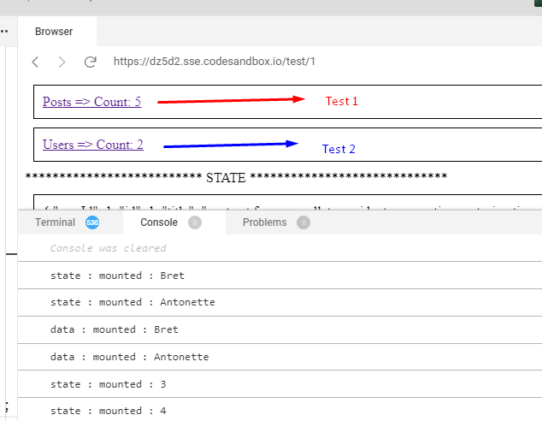542x421 pixels.
Task: Click the Problems zero count badge
Action: pos(303,222)
